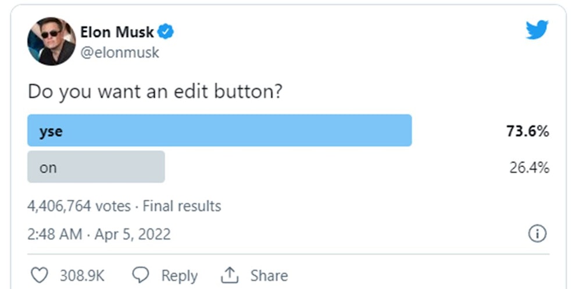The height and width of the screenshot is (289, 579).
Task: Open the 2:48 AM Apr 5, 2022 timestamp
Action: (99, 234)
